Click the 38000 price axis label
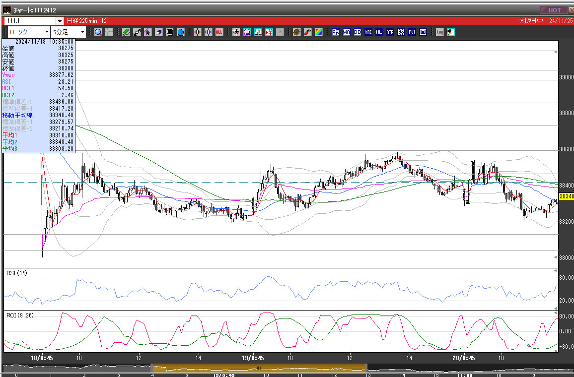 567,258
